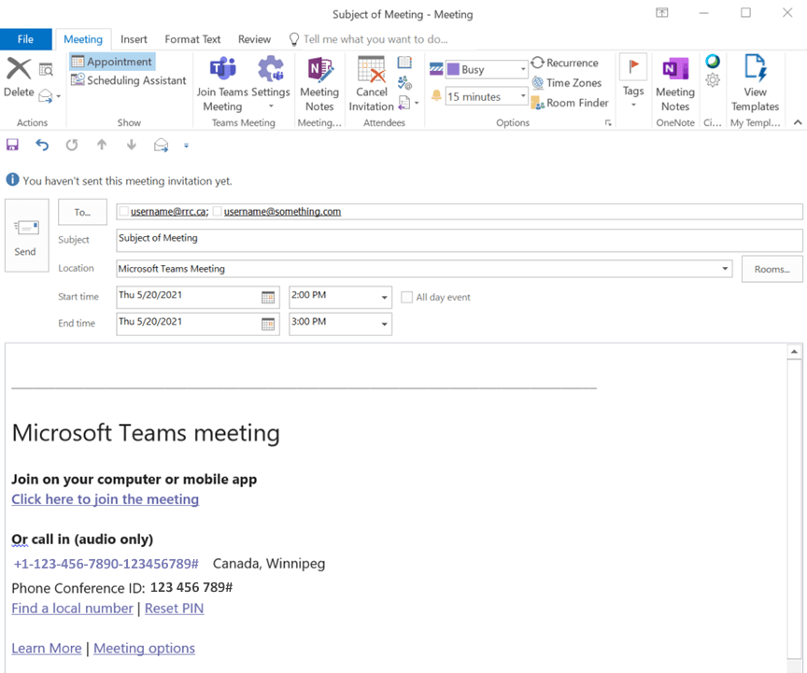Click the 'Click here to join the meeting' link
Viewport: 807px width, 673px height.
tap(105, 499)
